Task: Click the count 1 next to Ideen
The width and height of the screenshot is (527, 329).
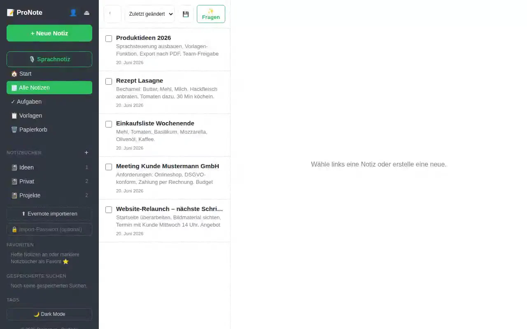Action: (86, 167)
